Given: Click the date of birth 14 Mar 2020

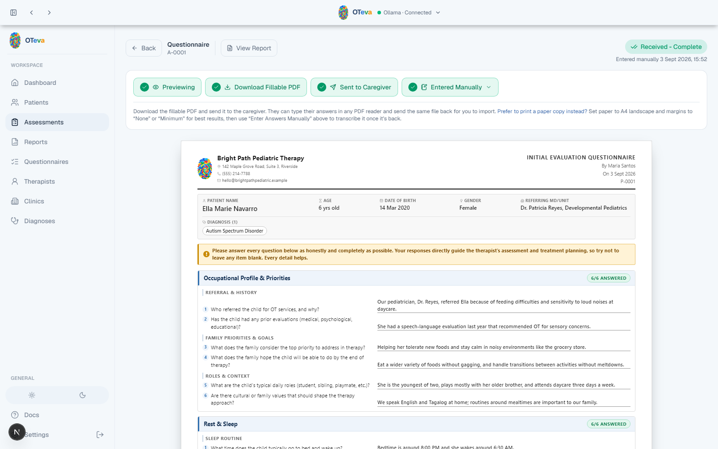Looking at the screenshot, I should tap(394, 208).
